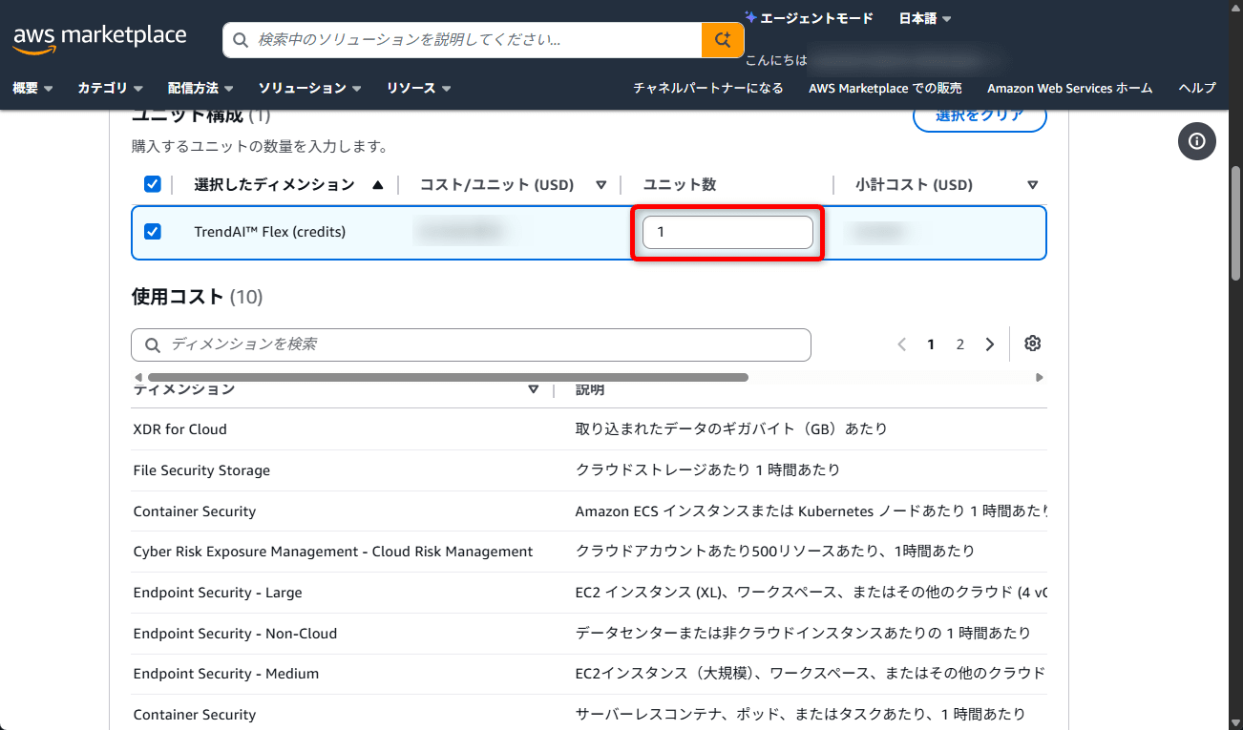Focus the main solution search box
Image resolution: width=1243 pixels, height=730 pixels.
(x=462, y=40)
